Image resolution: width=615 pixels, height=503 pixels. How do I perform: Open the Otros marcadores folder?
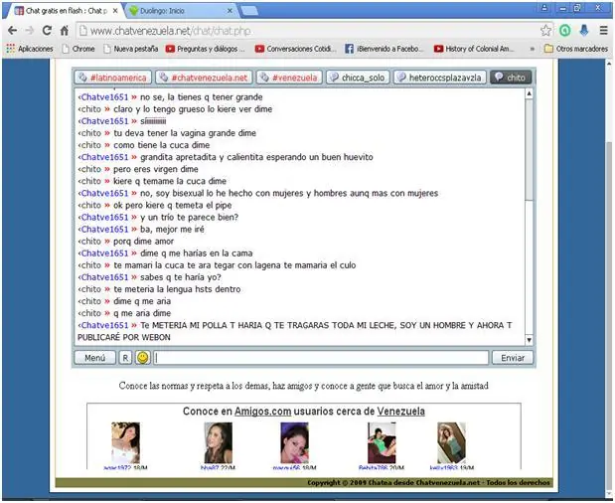[576, 49]
